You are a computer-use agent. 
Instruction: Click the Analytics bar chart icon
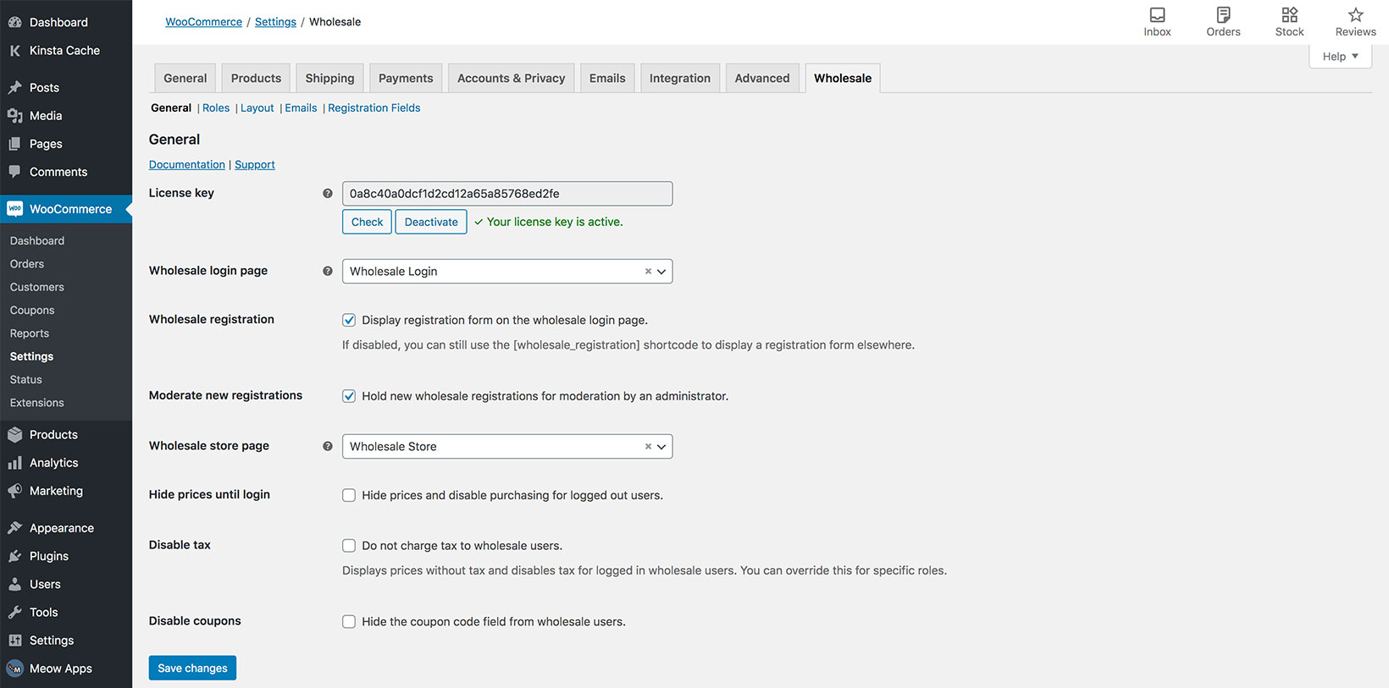pos(15,463)
